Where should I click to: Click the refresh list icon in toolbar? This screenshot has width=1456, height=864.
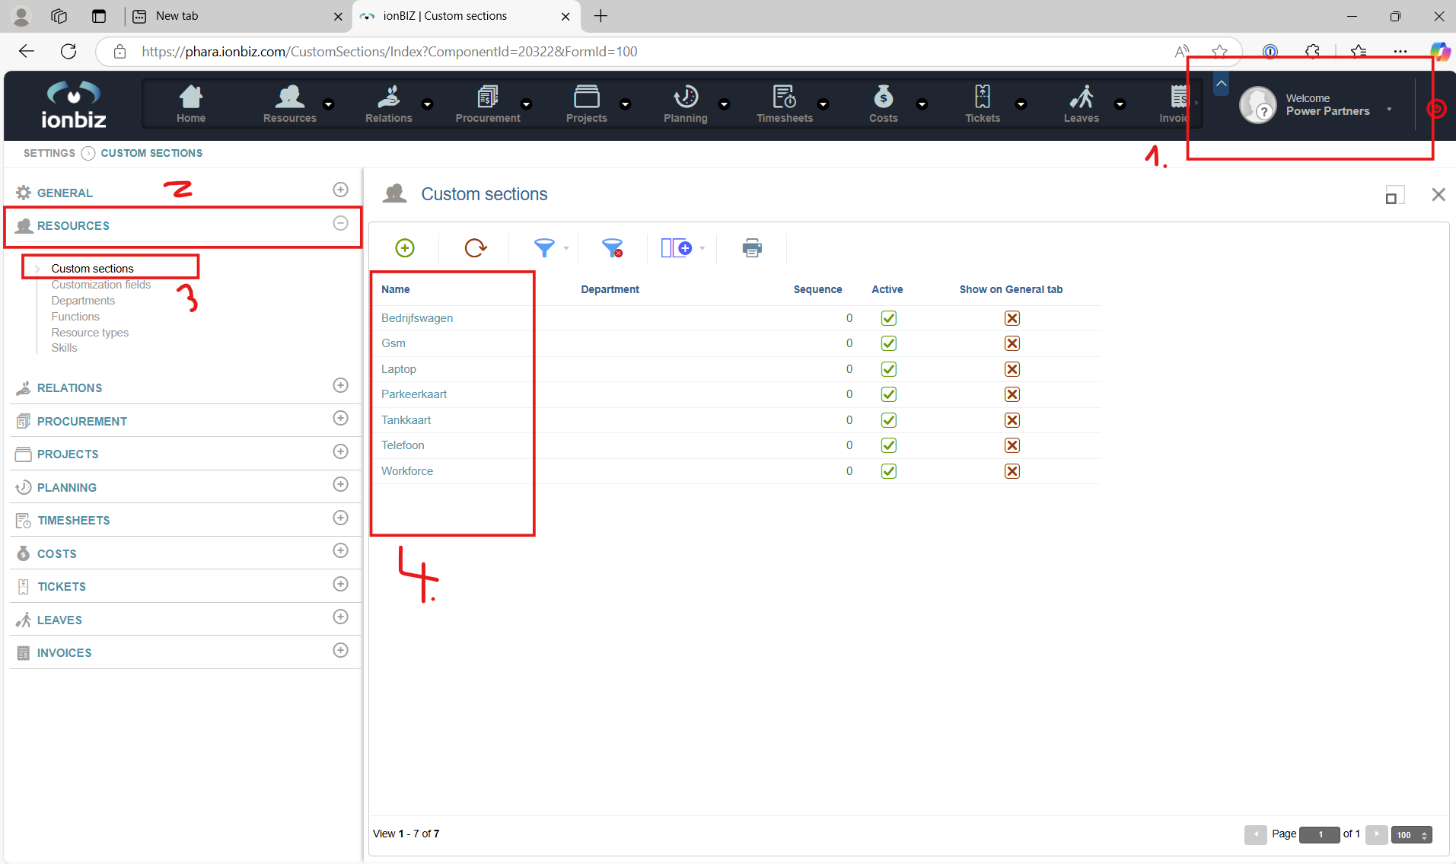click(x=475, y=248)
